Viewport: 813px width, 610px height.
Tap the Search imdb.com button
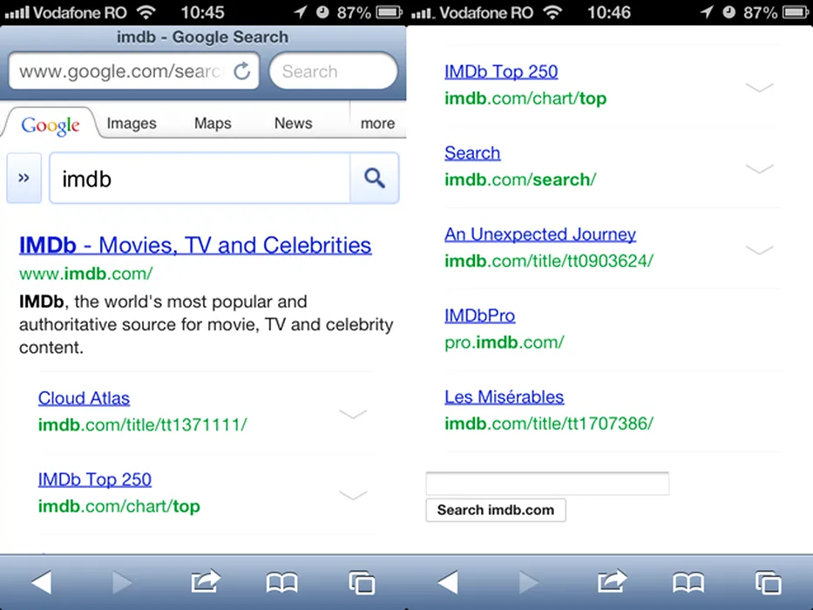(x=496, y=510)
